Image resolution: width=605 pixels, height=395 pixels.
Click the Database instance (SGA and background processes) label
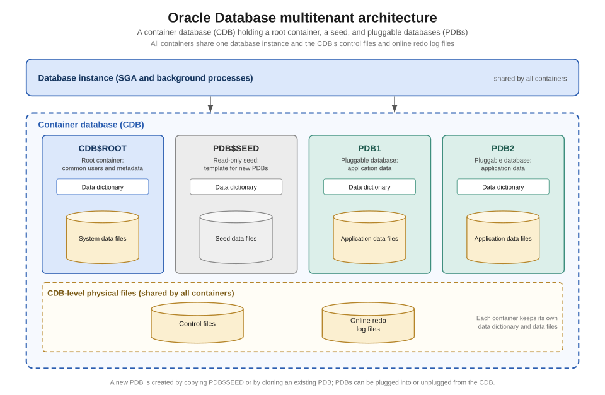click(146, 78)
